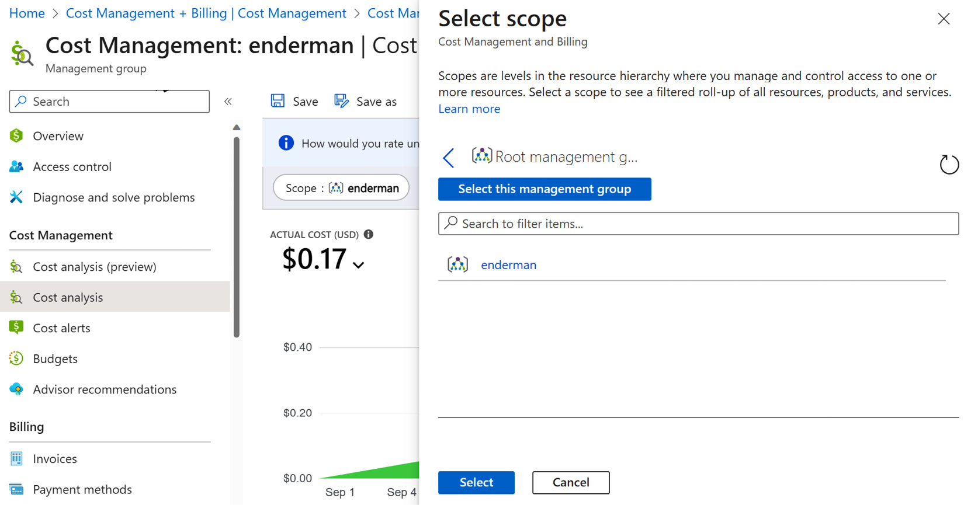964x505 pixels.
Task: Click the Cost alerts icon
Action: [16, 328]
